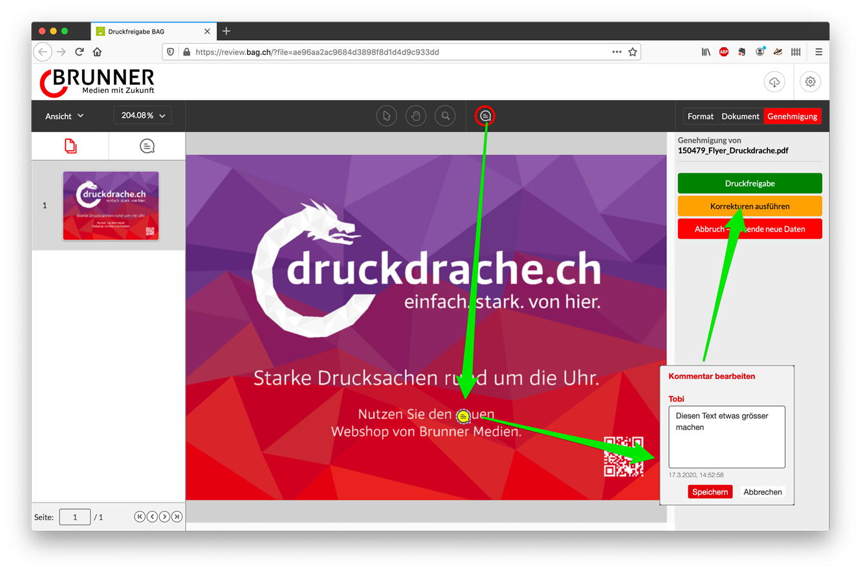The image size is (861, 573).
Task: Select the page 1 flyer thumbnail
Action: click(x=111, y=206)
